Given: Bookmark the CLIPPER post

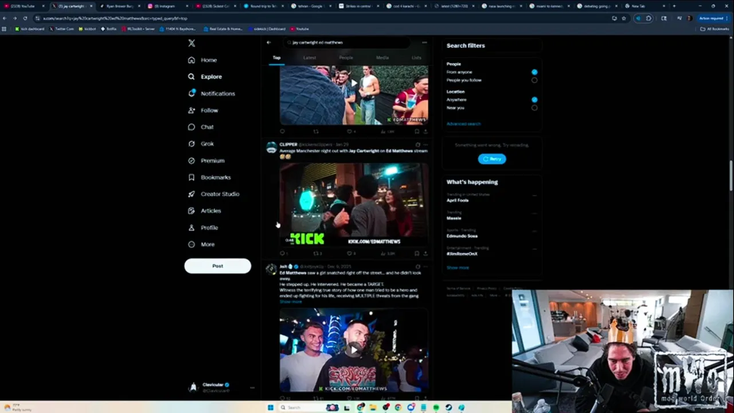Looking at the screenshot, I should click(x=417, y=253).
